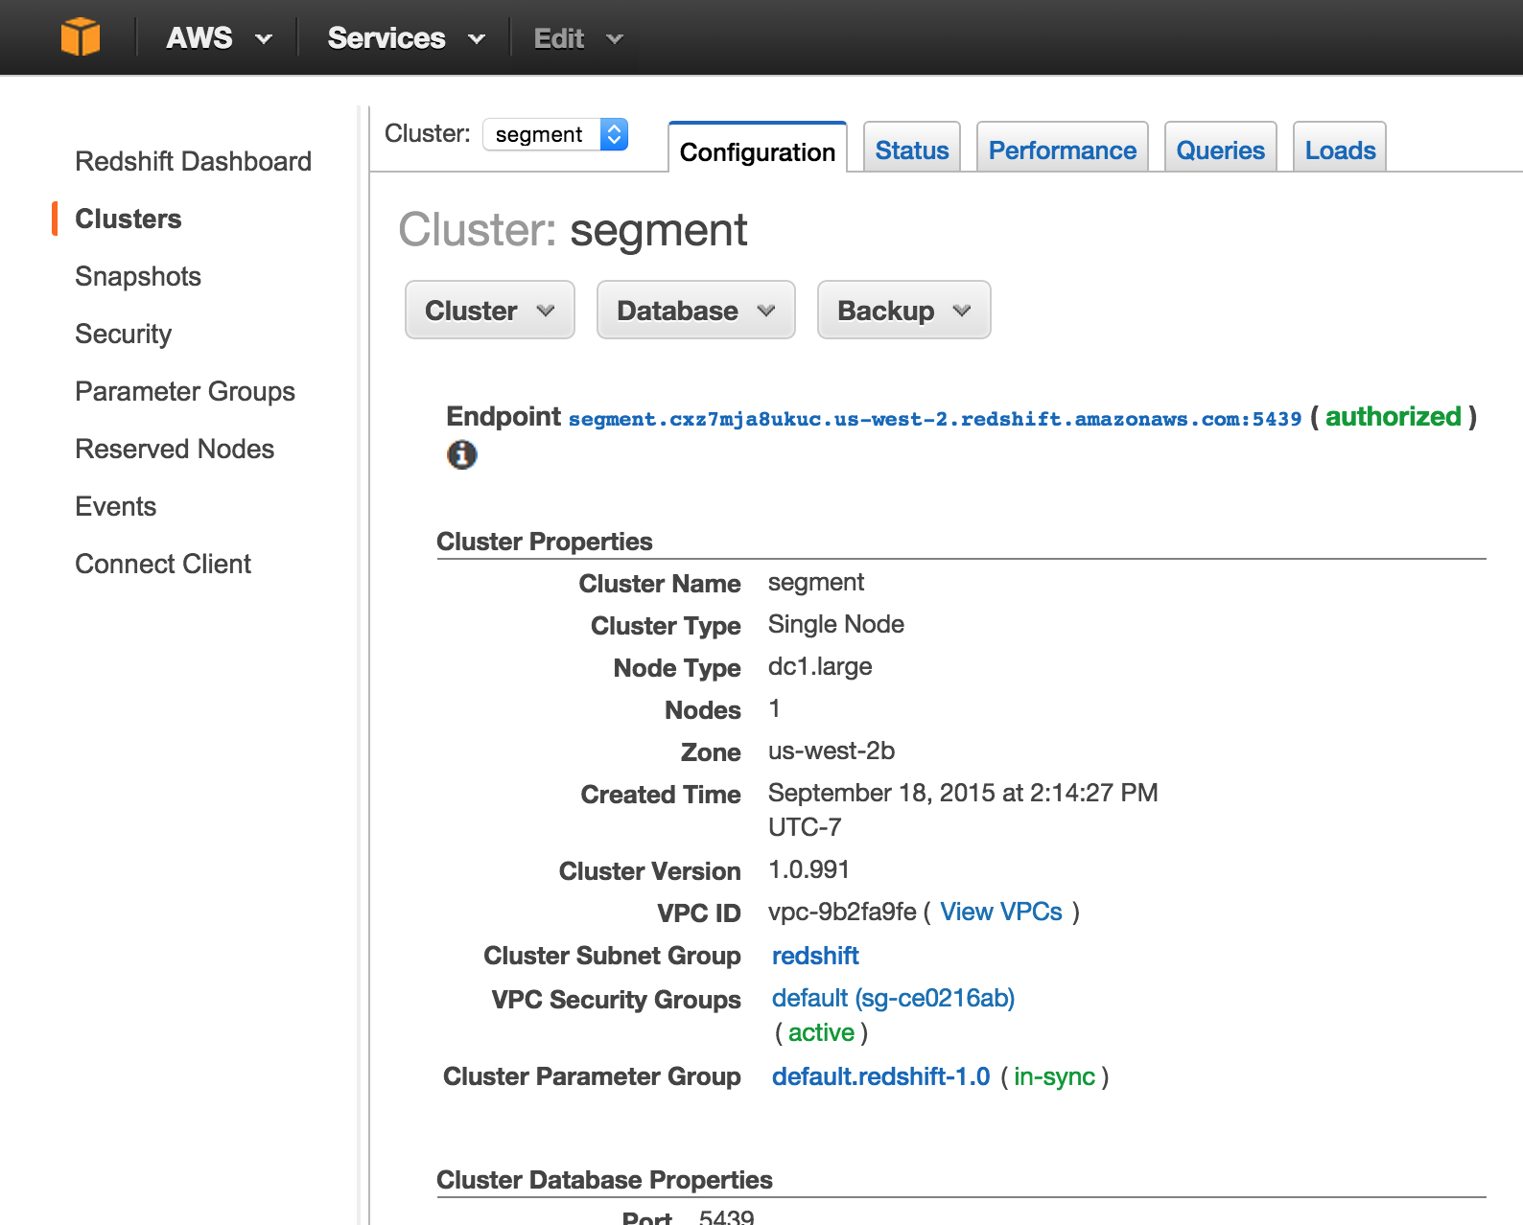Image resolution: width=1523 pixels, height=1225 pixels.
Task: Open the redshift subnet group link
Action: coord(815,956)
